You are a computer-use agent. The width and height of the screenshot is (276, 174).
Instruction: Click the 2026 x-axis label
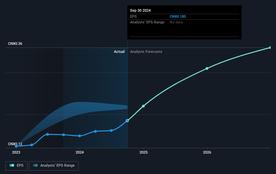[207, 153]
